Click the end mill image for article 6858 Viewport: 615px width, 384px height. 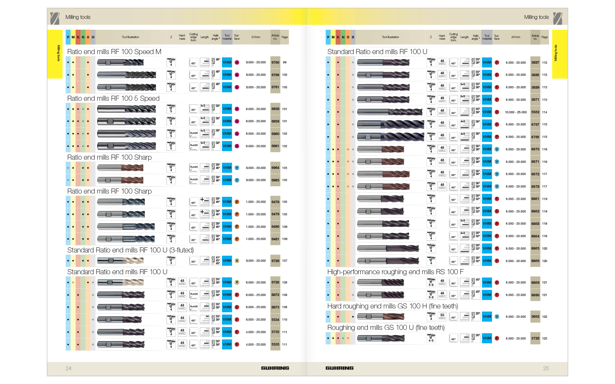pos(127,109)
